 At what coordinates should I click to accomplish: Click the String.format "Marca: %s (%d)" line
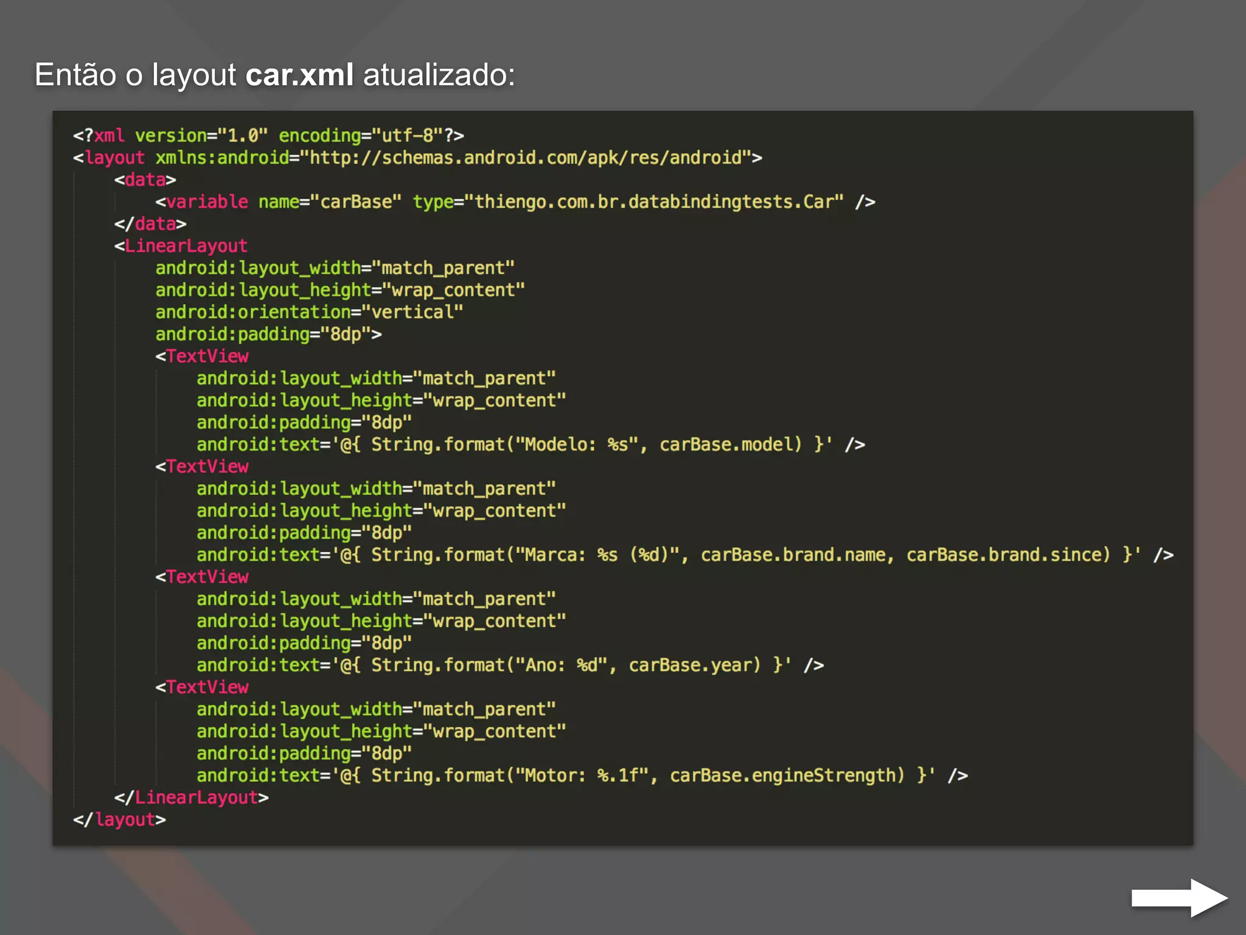coord(684,555)
